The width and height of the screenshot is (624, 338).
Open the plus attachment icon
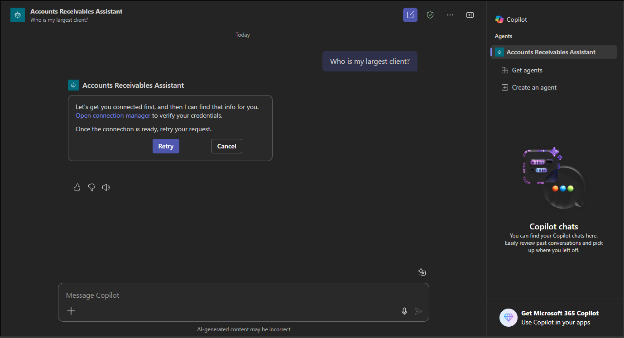pyautogui.click(x=71, y=311)
